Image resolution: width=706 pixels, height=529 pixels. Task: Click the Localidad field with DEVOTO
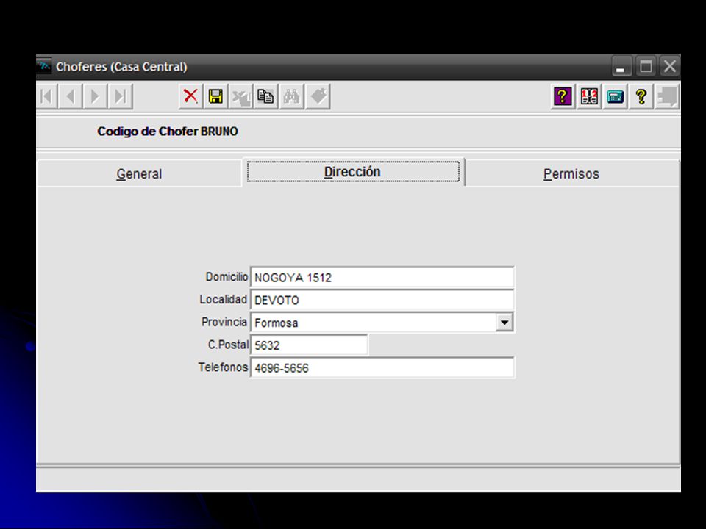382,300
